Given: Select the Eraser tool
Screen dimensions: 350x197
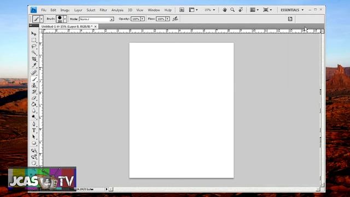Looking at the screenshot, I should 34,98.
